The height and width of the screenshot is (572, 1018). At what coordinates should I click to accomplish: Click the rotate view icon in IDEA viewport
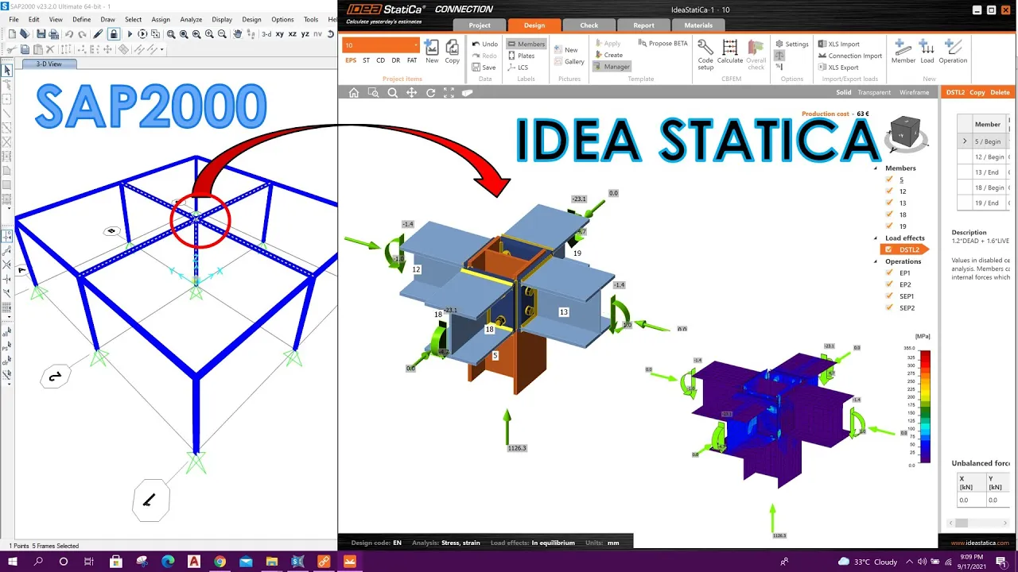click(x=430, y=93)
